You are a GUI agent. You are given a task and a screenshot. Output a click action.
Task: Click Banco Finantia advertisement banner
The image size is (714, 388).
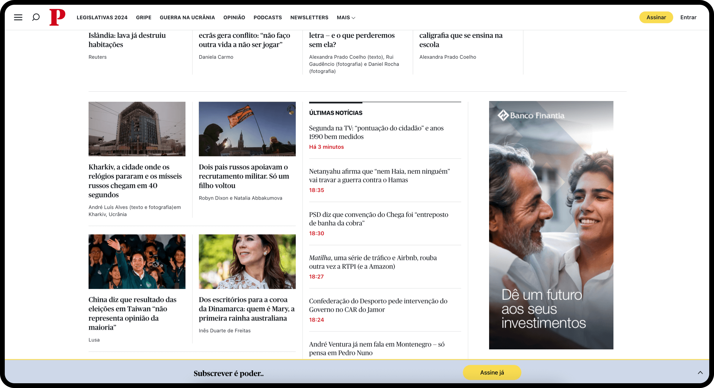[551, 225]
